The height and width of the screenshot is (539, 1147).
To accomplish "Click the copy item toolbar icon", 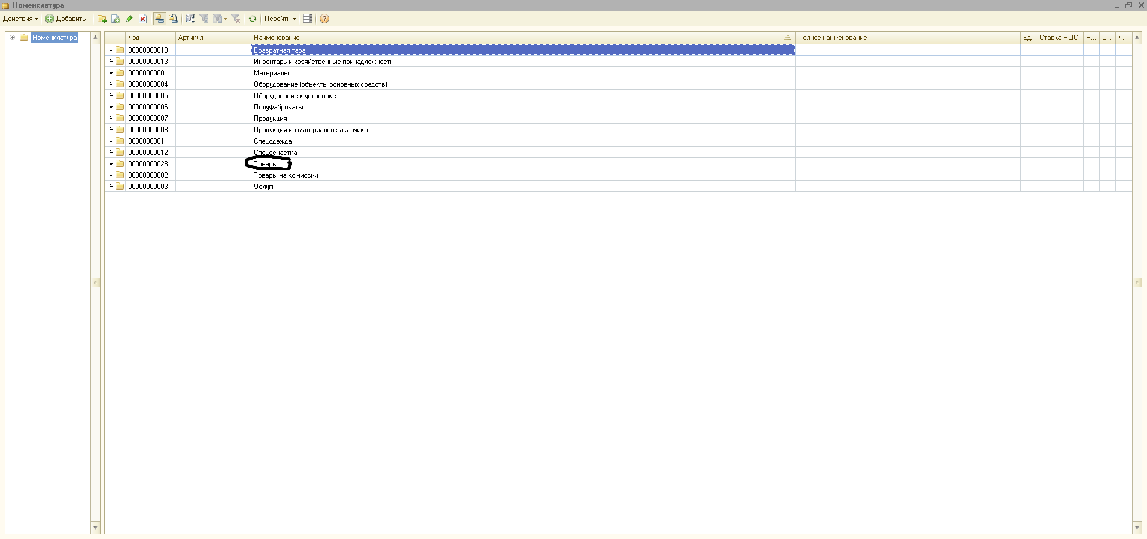I will click(x=116, y=19).
